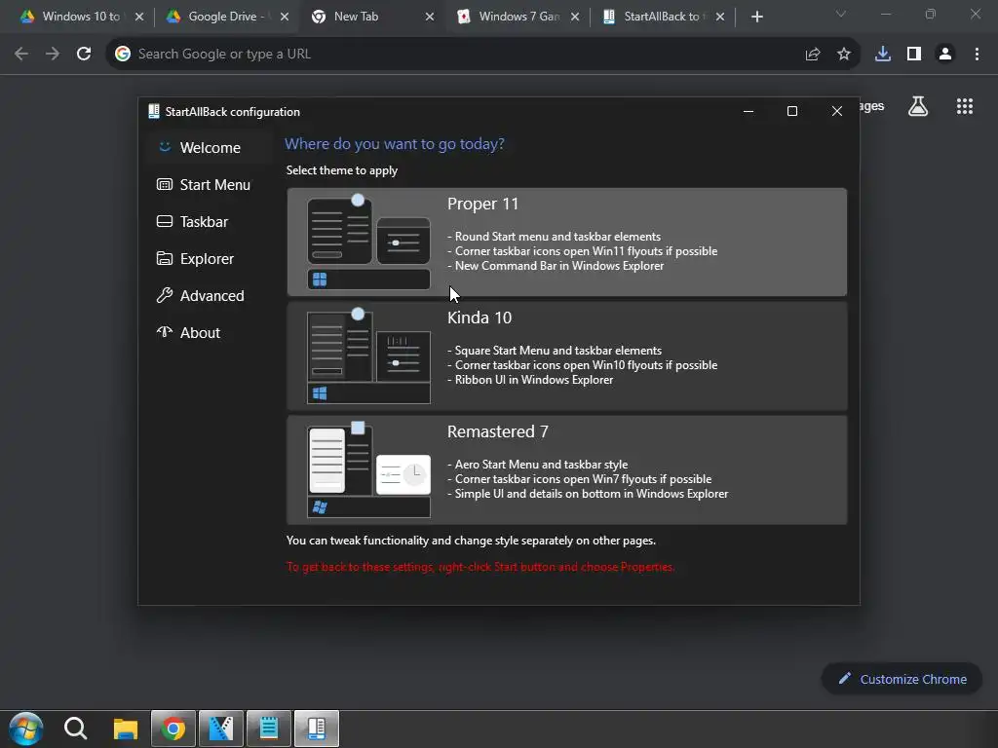Toggle the Chrome side panel
The width and height of the screenshot is (998, 748).
click(x=914, y=55)
